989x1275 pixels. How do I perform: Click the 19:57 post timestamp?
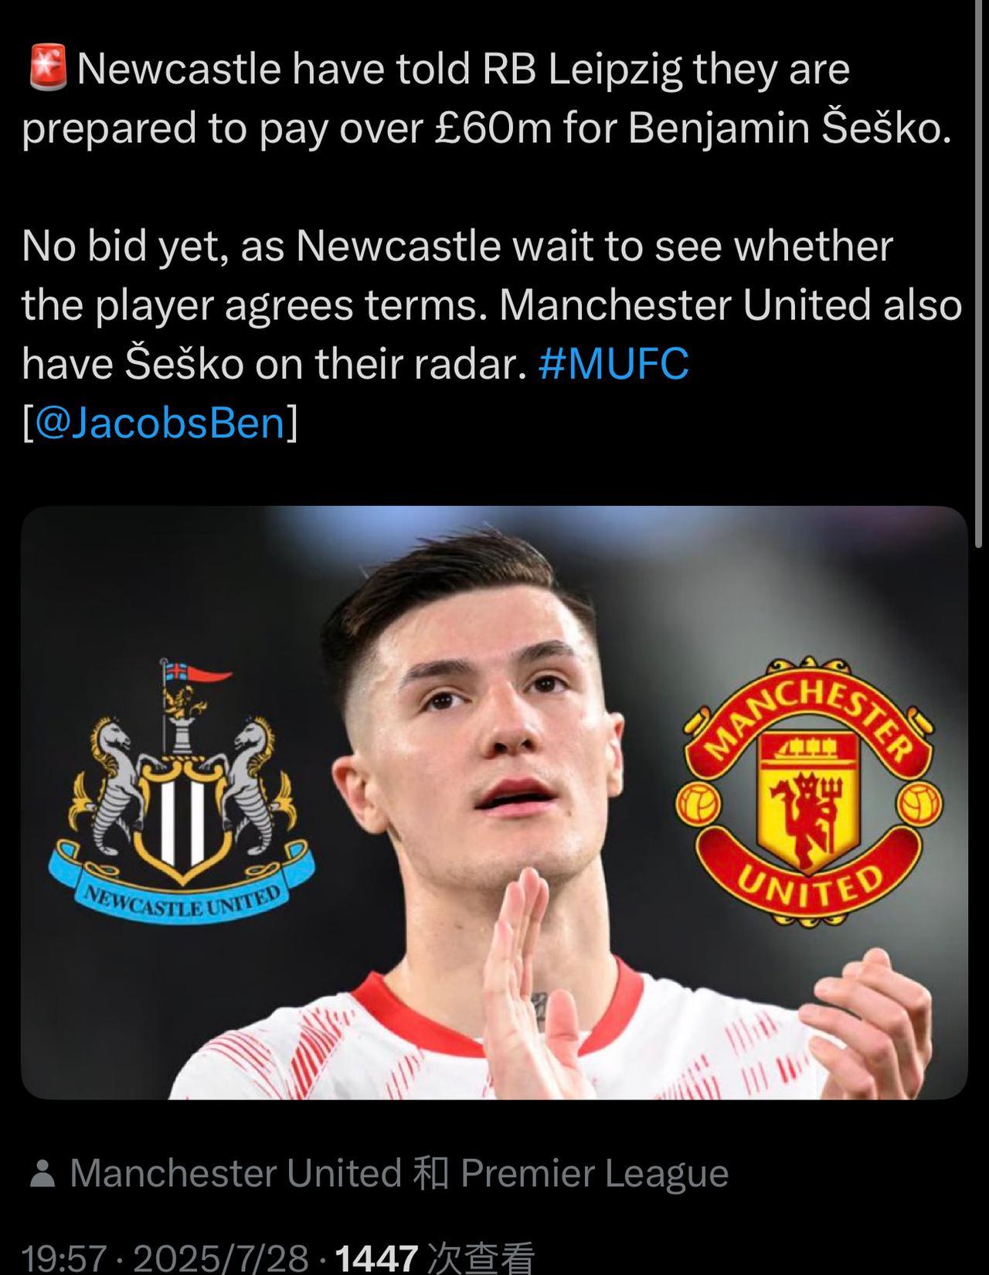click(63, 1259)
